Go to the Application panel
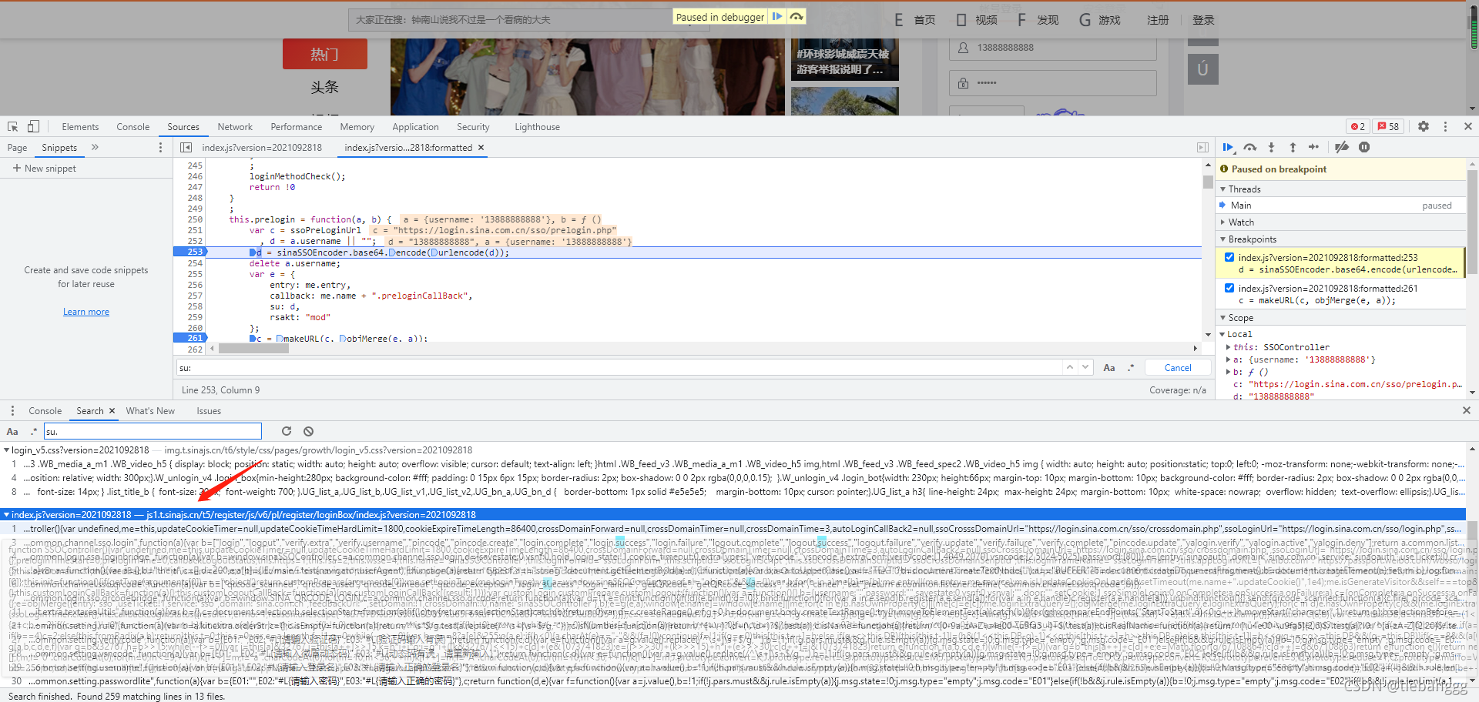1479x702 pixels. click(x=415, y=127)
